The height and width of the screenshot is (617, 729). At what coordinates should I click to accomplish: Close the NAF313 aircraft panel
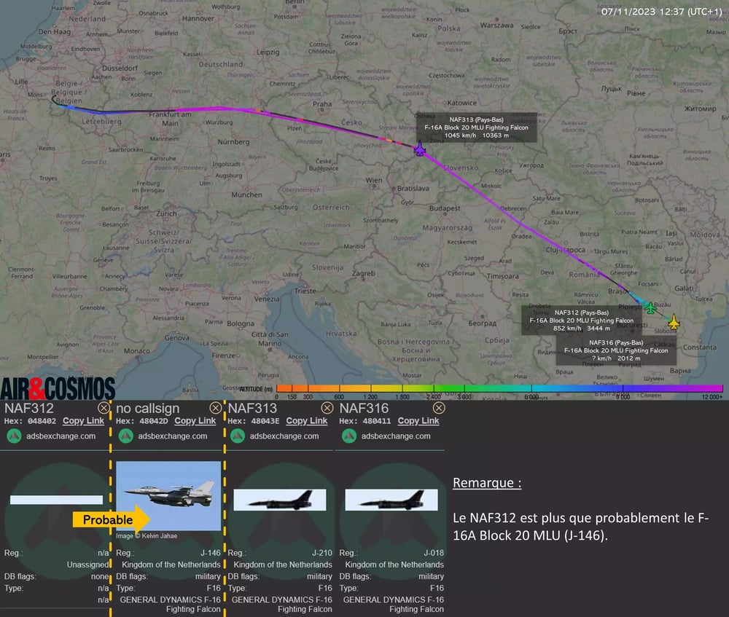pyautogui.click(x=327, y=408)
